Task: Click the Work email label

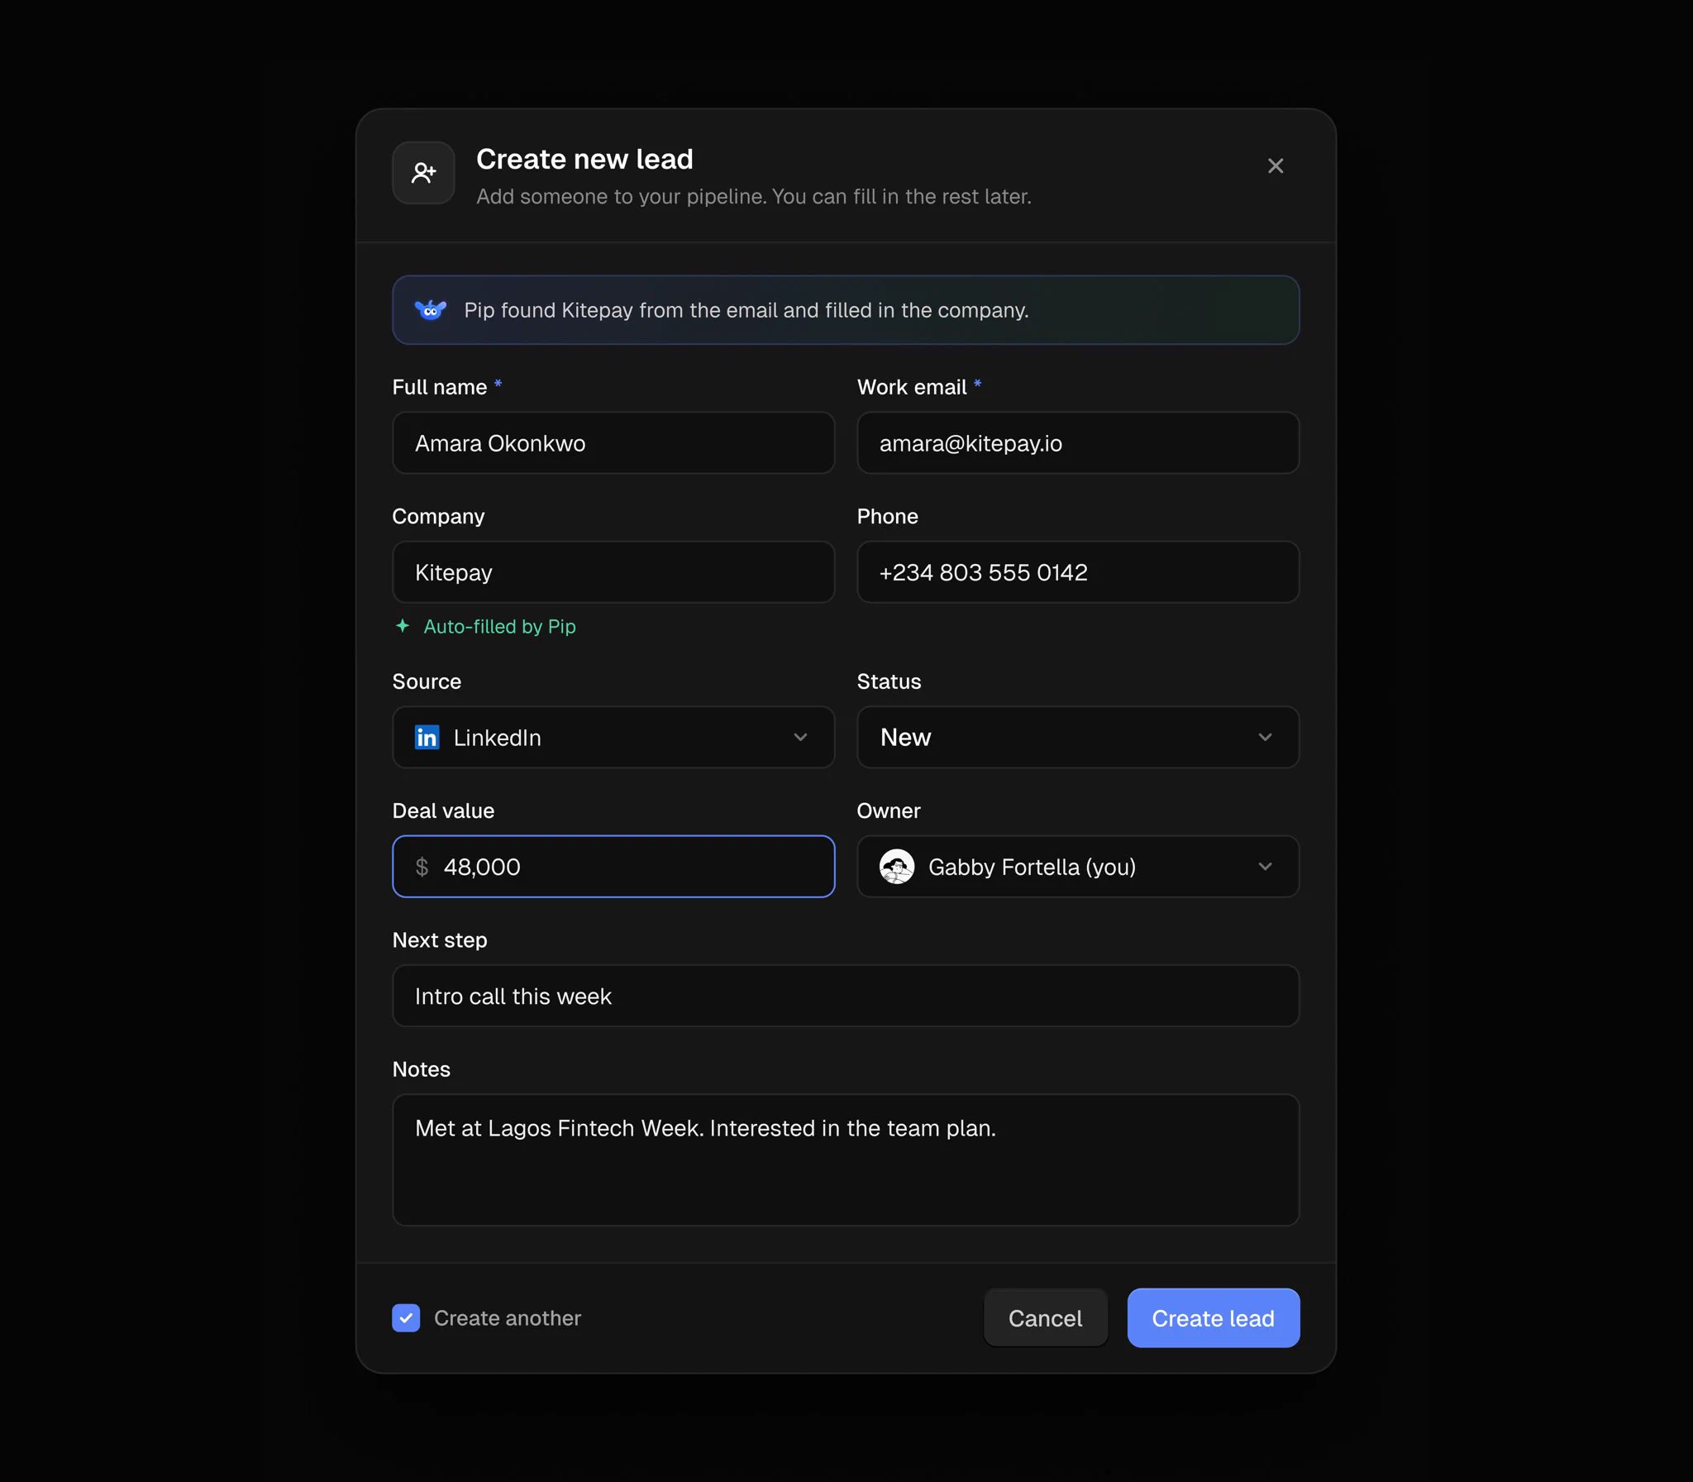Action: click(x=911, y=387)
